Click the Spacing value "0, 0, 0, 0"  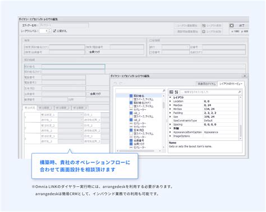tap(210, 125)
